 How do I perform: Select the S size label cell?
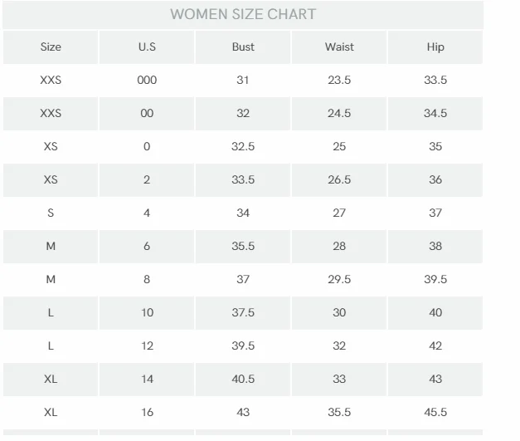pyautogui.click(x=51, y=213)
